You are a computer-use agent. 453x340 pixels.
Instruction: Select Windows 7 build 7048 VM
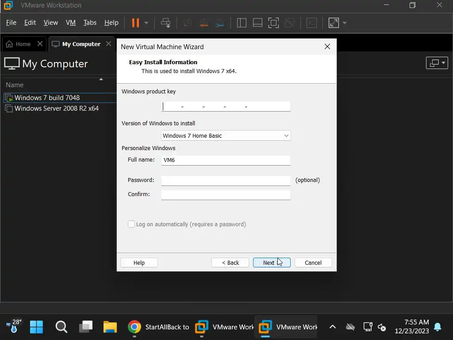(x=60, y=98)
